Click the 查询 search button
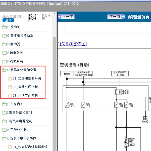The width and height of the screenshot is (151, 151). [8, 20]
